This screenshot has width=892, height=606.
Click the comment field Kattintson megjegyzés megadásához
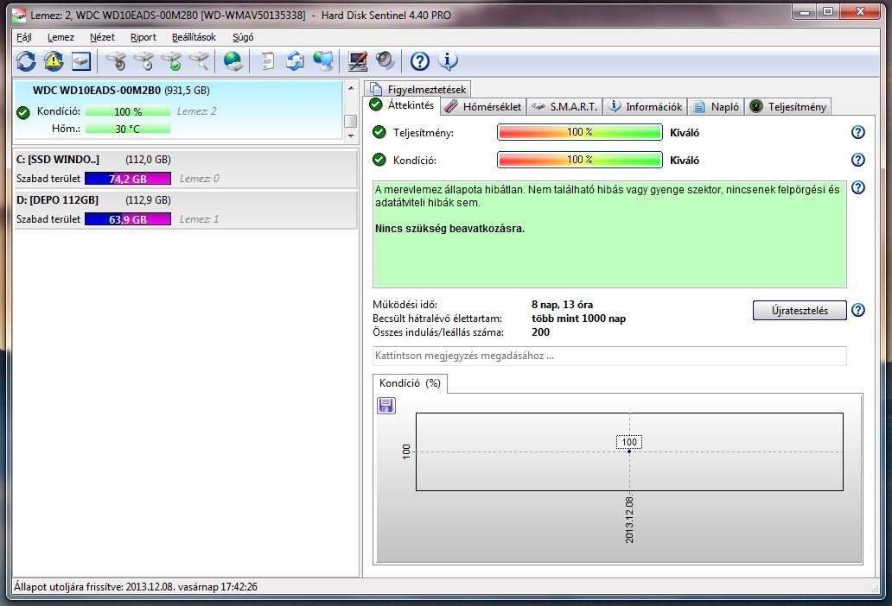609,356
